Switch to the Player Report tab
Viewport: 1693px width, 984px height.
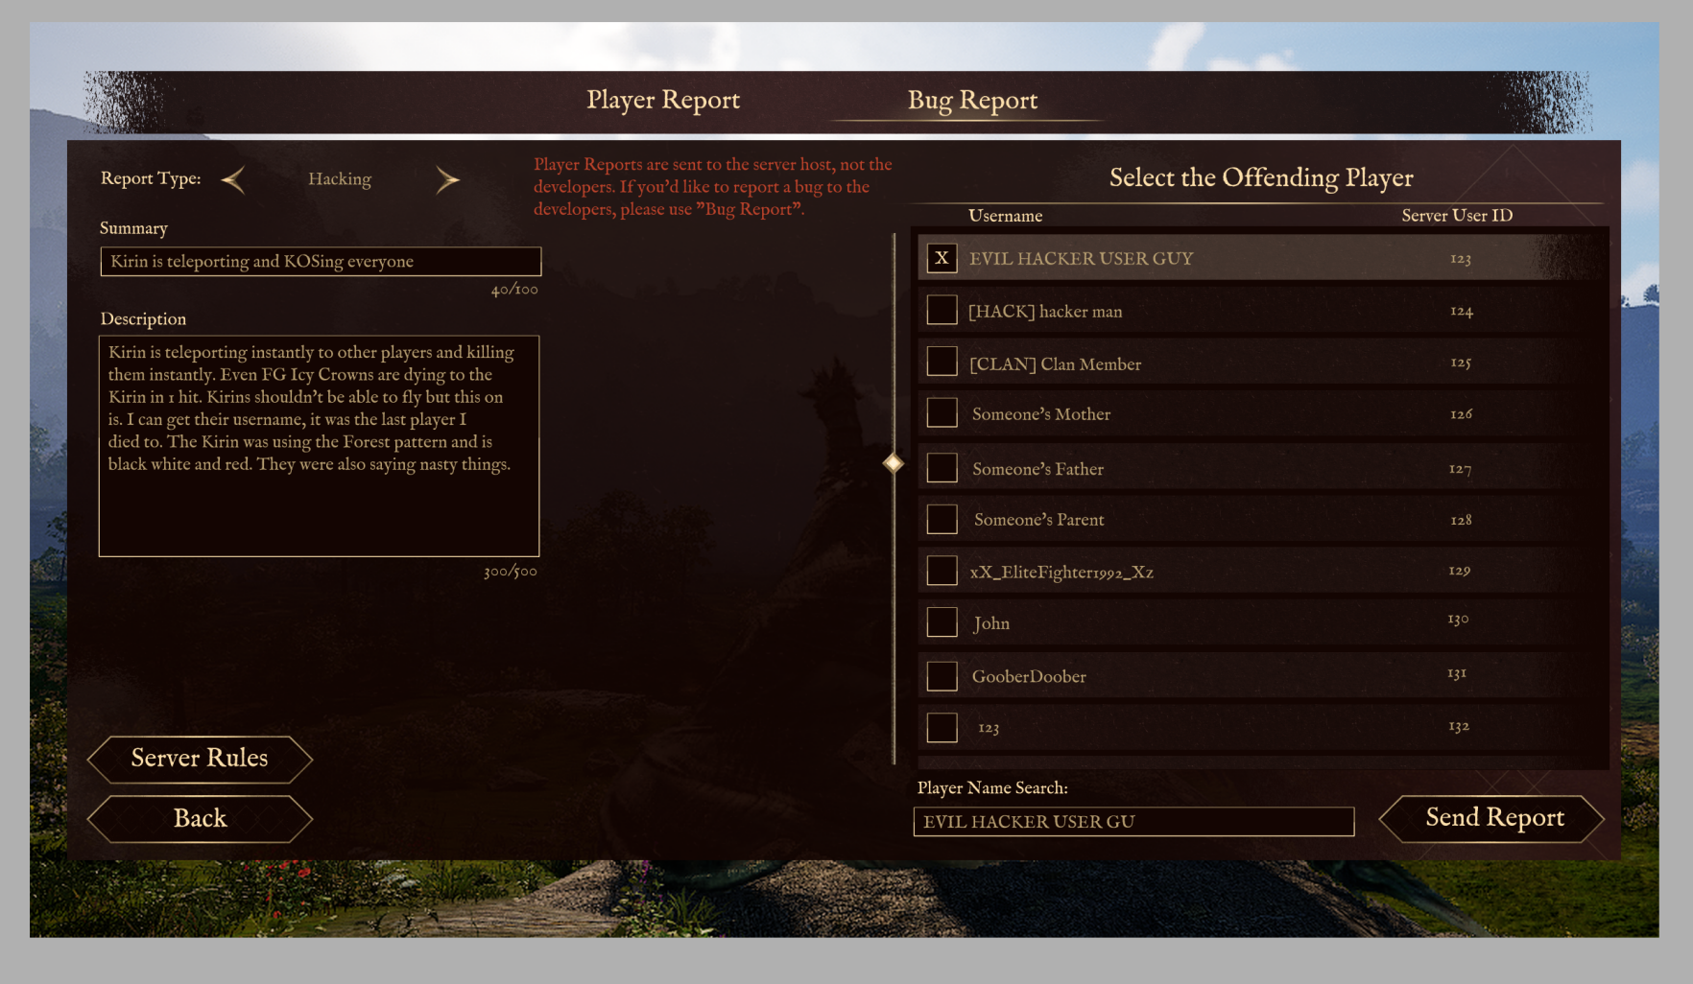click(x=663, y=101)
